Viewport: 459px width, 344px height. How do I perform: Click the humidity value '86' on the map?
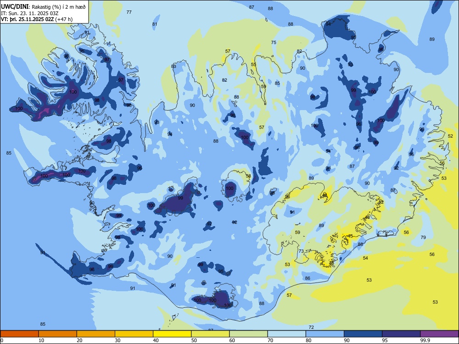click(x=308, y=278)
